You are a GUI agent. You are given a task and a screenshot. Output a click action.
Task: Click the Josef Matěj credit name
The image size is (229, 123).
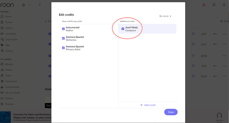pyautogui.click(x=131, y=28)
